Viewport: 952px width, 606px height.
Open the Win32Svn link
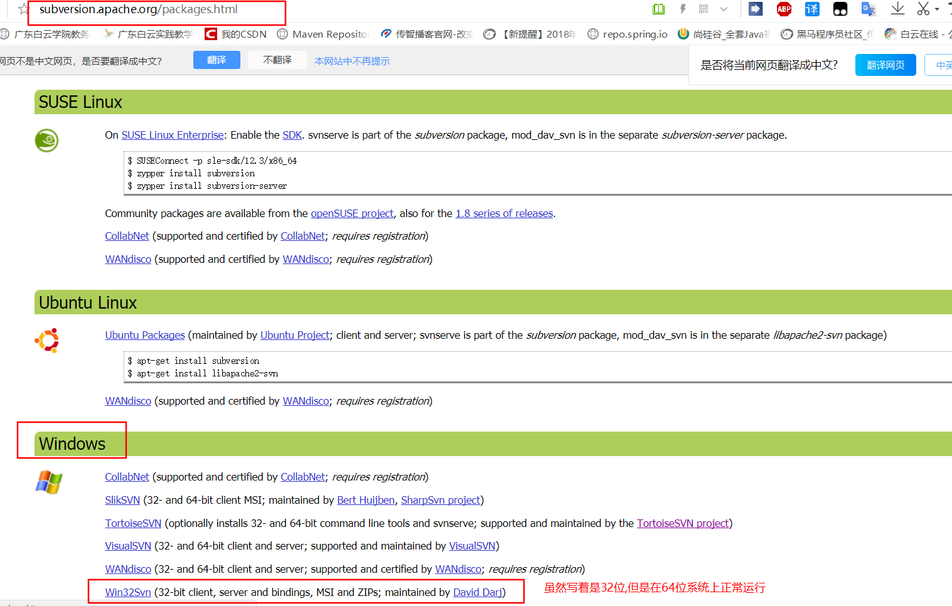(128, 592)
